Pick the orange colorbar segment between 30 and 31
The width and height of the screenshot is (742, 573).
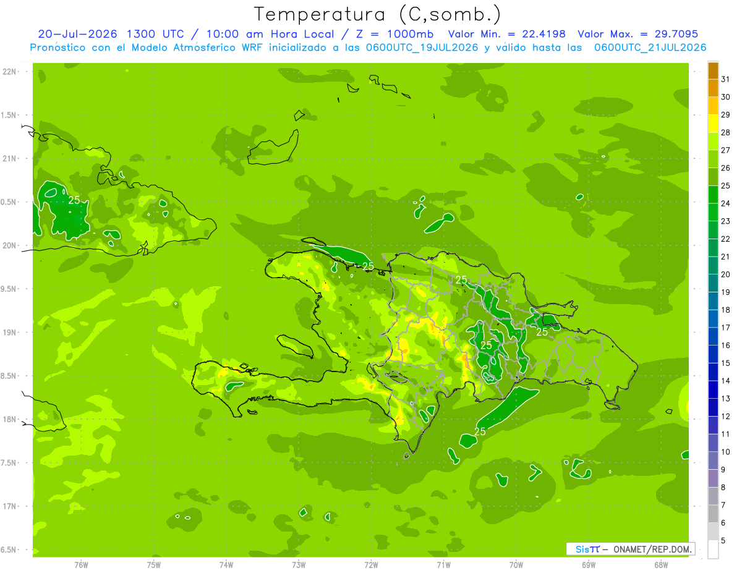click(713, 88)
